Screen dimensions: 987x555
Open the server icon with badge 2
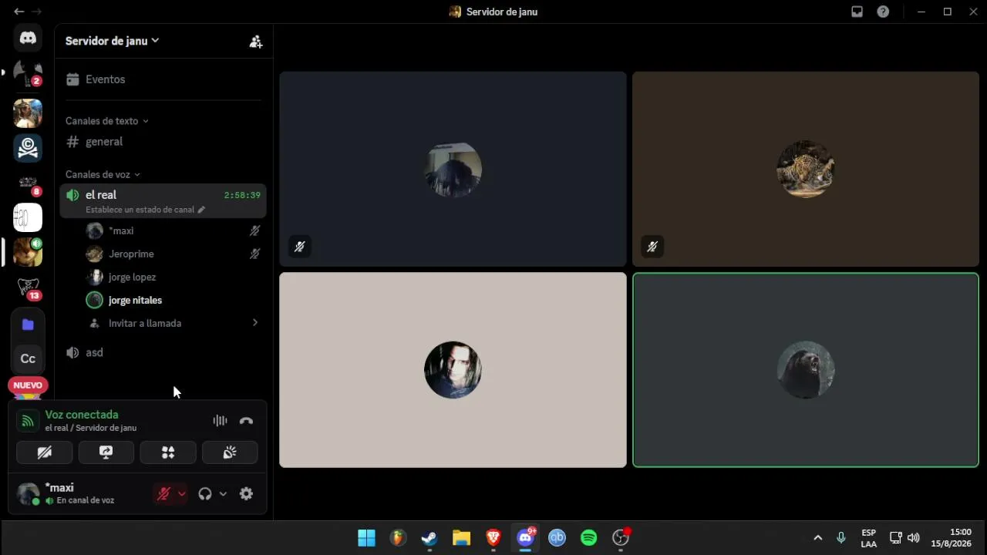pos(28,73)
